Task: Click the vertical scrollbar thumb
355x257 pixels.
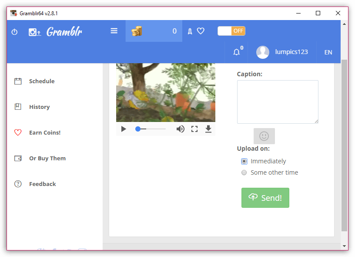Action: (x=344, y=145)
